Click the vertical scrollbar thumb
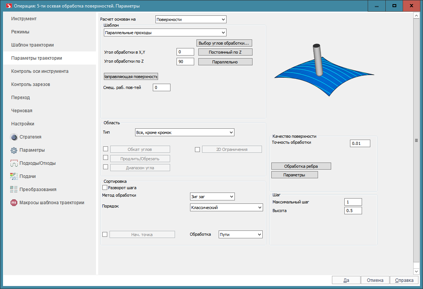 pyautogui.click(x=416, y=140)
